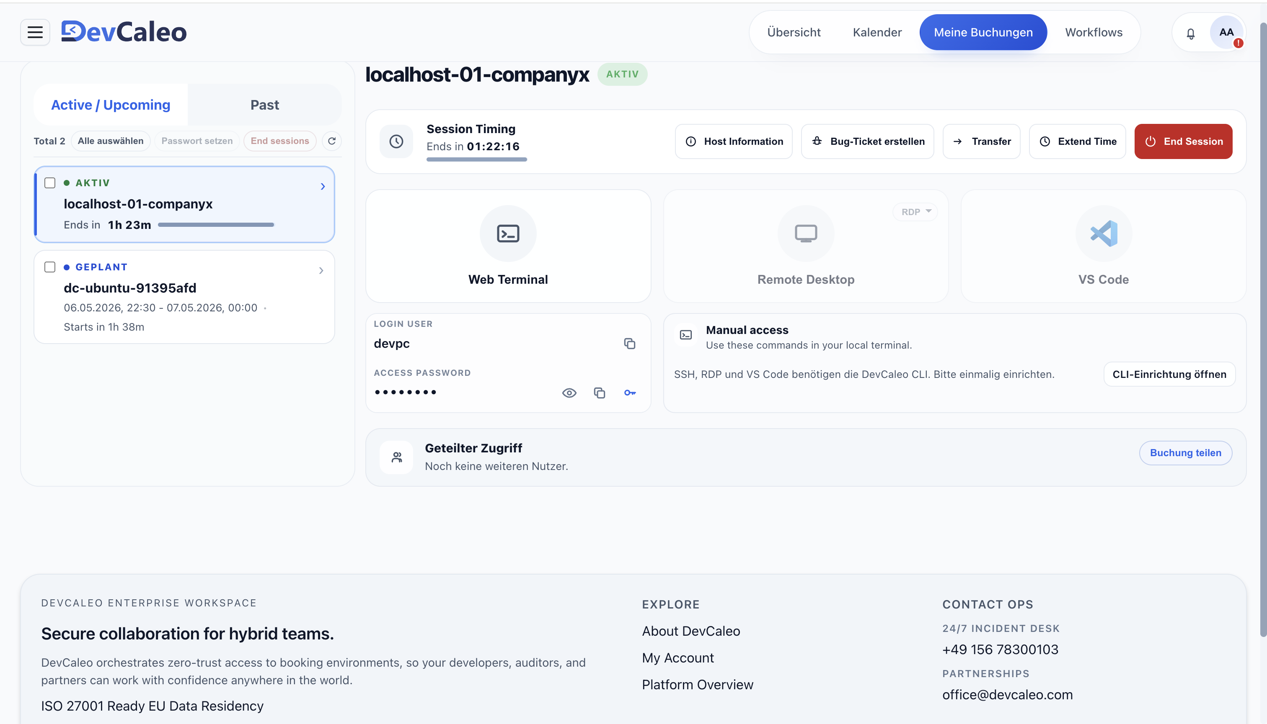
Task: Refresh the bookings list
Action: [332, 141]
